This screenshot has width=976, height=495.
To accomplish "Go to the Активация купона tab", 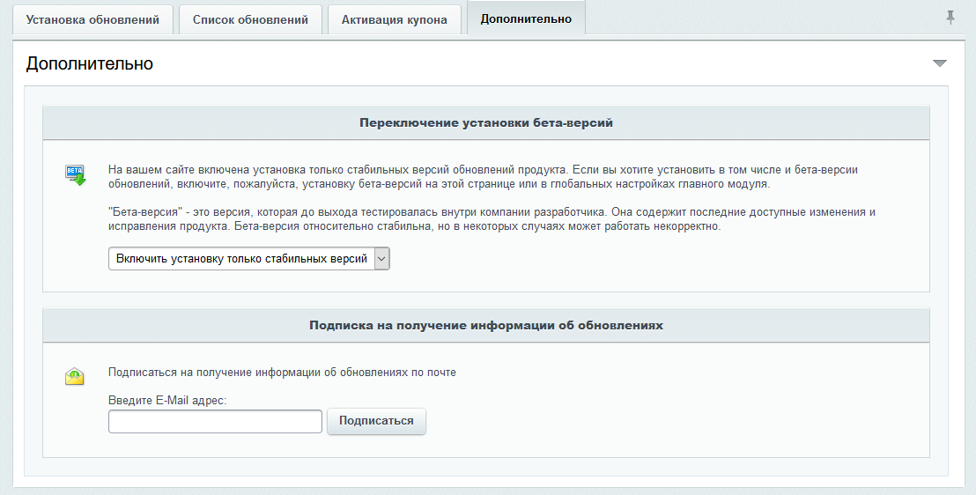I will pyautogui.click(x=394, y=20).
